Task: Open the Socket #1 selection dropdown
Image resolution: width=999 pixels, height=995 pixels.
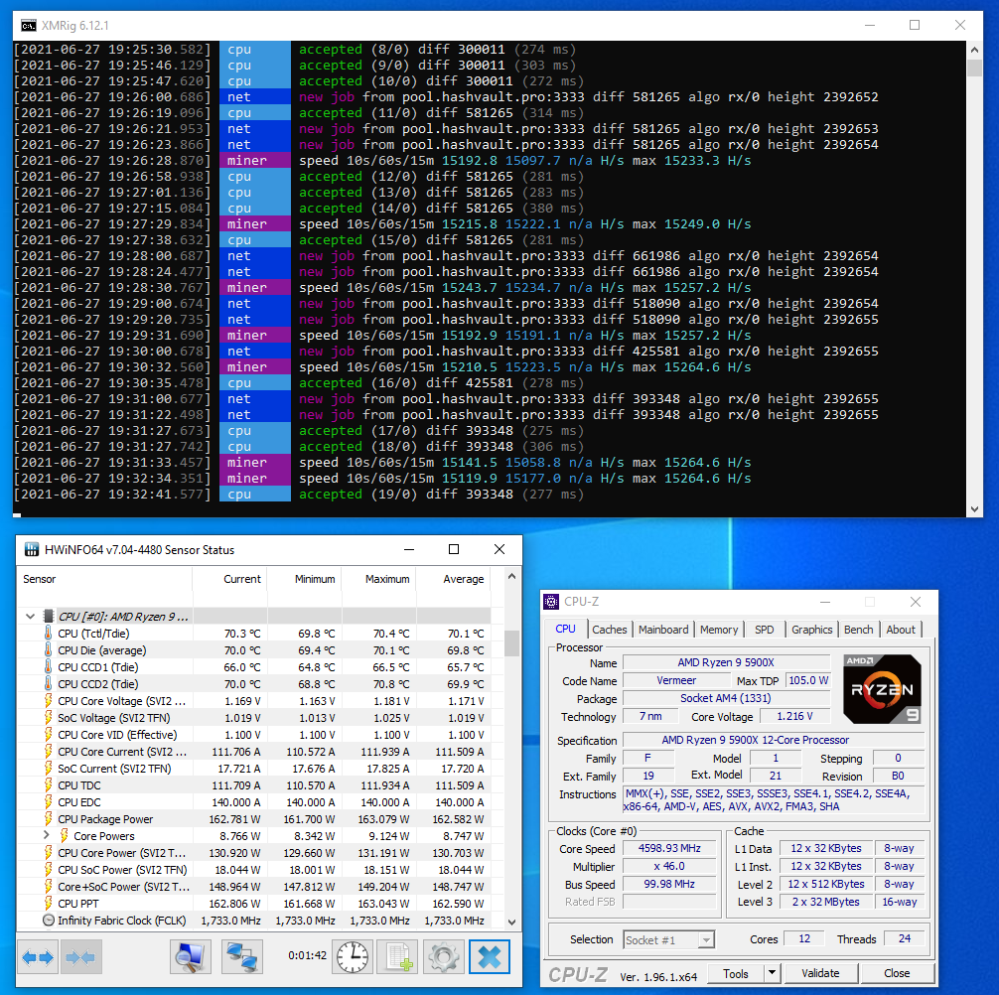Action: [x=706, y=939]
